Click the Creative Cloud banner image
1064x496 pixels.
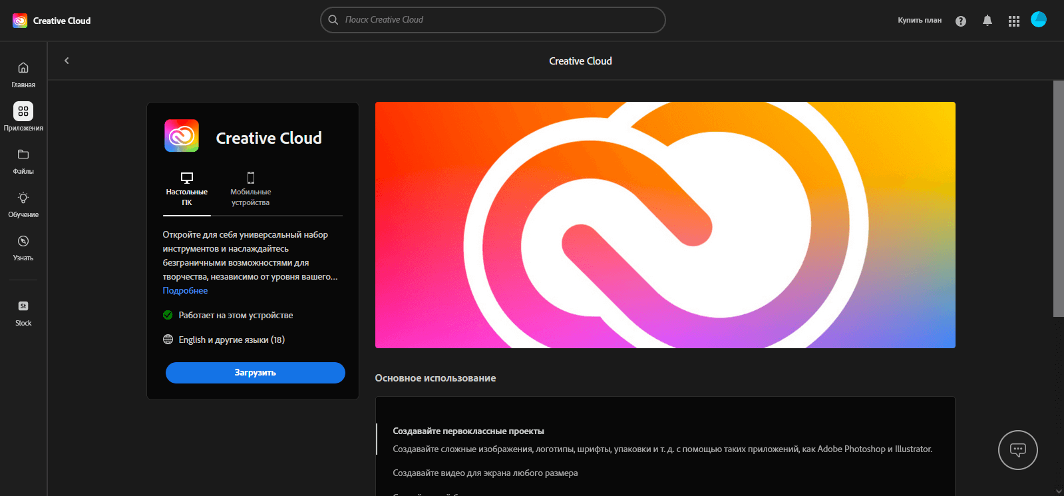point(665,225)
